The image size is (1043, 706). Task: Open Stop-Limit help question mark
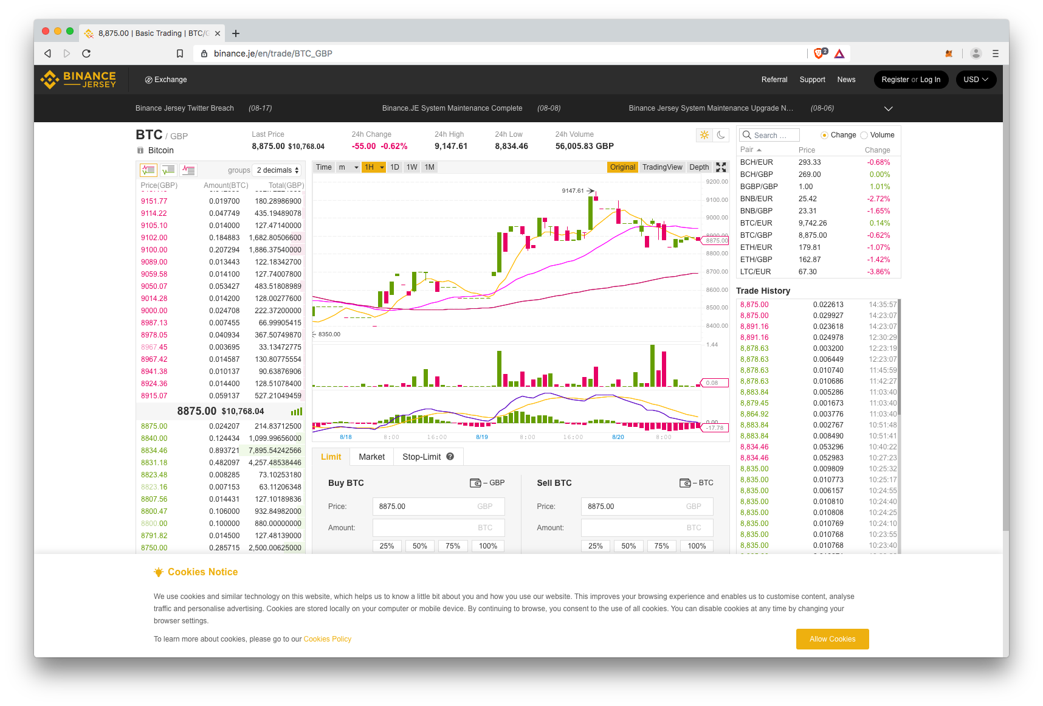tap(450, 457)
